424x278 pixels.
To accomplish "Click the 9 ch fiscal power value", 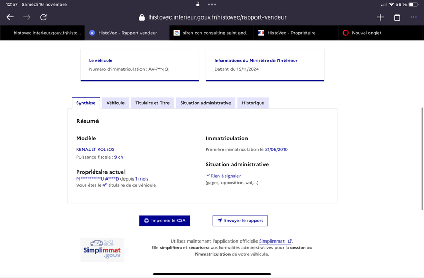I will pos(119,157).
